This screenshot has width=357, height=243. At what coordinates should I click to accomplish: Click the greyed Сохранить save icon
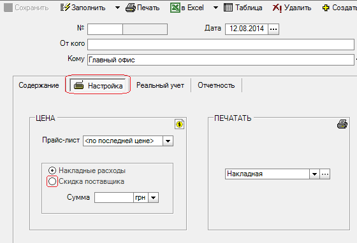8,8
